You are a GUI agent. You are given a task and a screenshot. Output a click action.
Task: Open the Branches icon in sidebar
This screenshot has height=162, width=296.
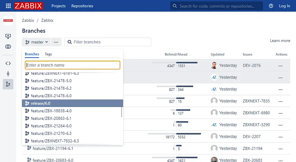[8, 84]
